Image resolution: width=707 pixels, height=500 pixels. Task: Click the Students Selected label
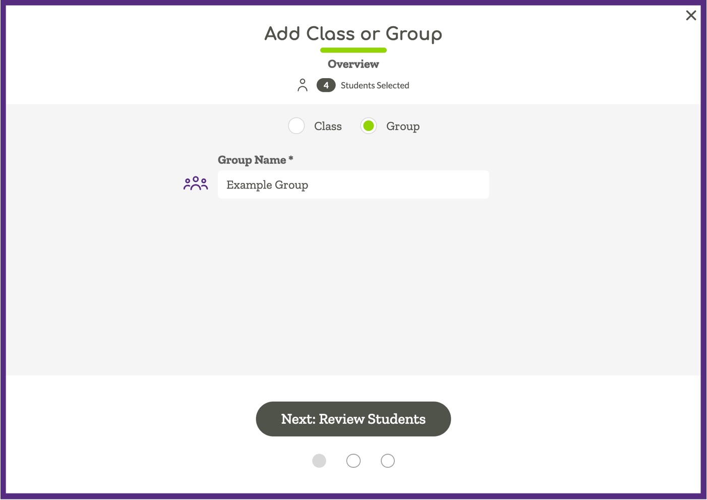coord(375,85)
